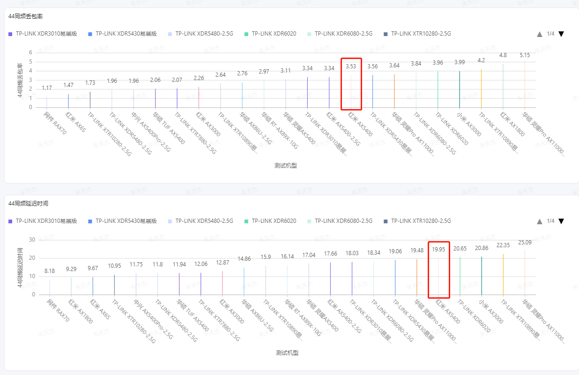This screenshot has height=375, width=579.
Task: Select the bar valued 2.26 for 红米 AX3000
Action: (199, 97)
